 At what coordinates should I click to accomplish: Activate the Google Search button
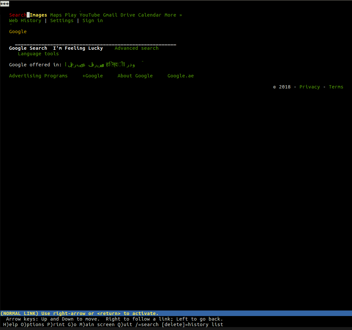pyautogui.click(x=28, y=48)
